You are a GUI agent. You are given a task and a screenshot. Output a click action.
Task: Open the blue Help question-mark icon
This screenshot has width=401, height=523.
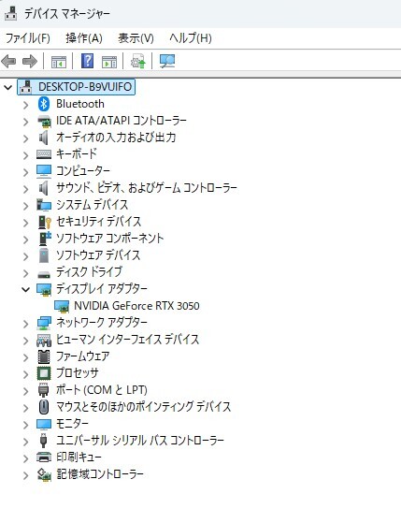coord(87,61)
